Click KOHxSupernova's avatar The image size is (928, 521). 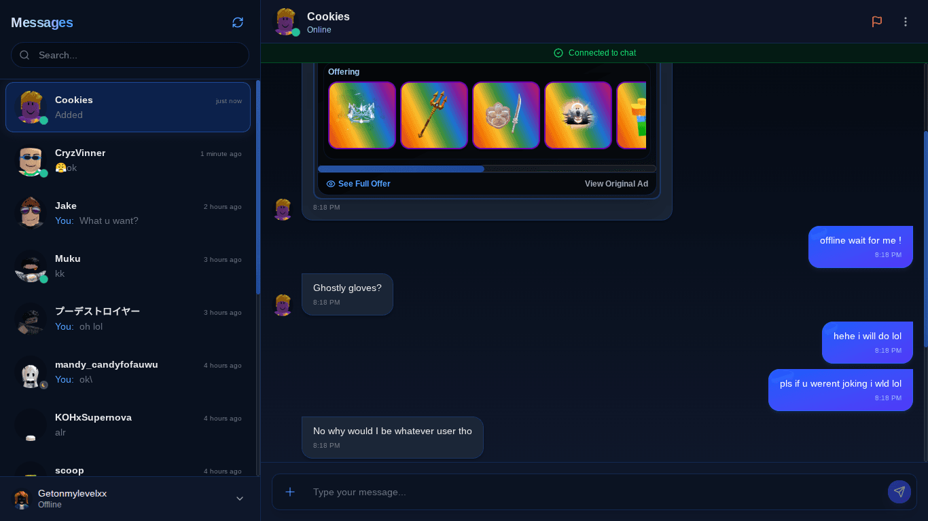click(x=31, y=425)
